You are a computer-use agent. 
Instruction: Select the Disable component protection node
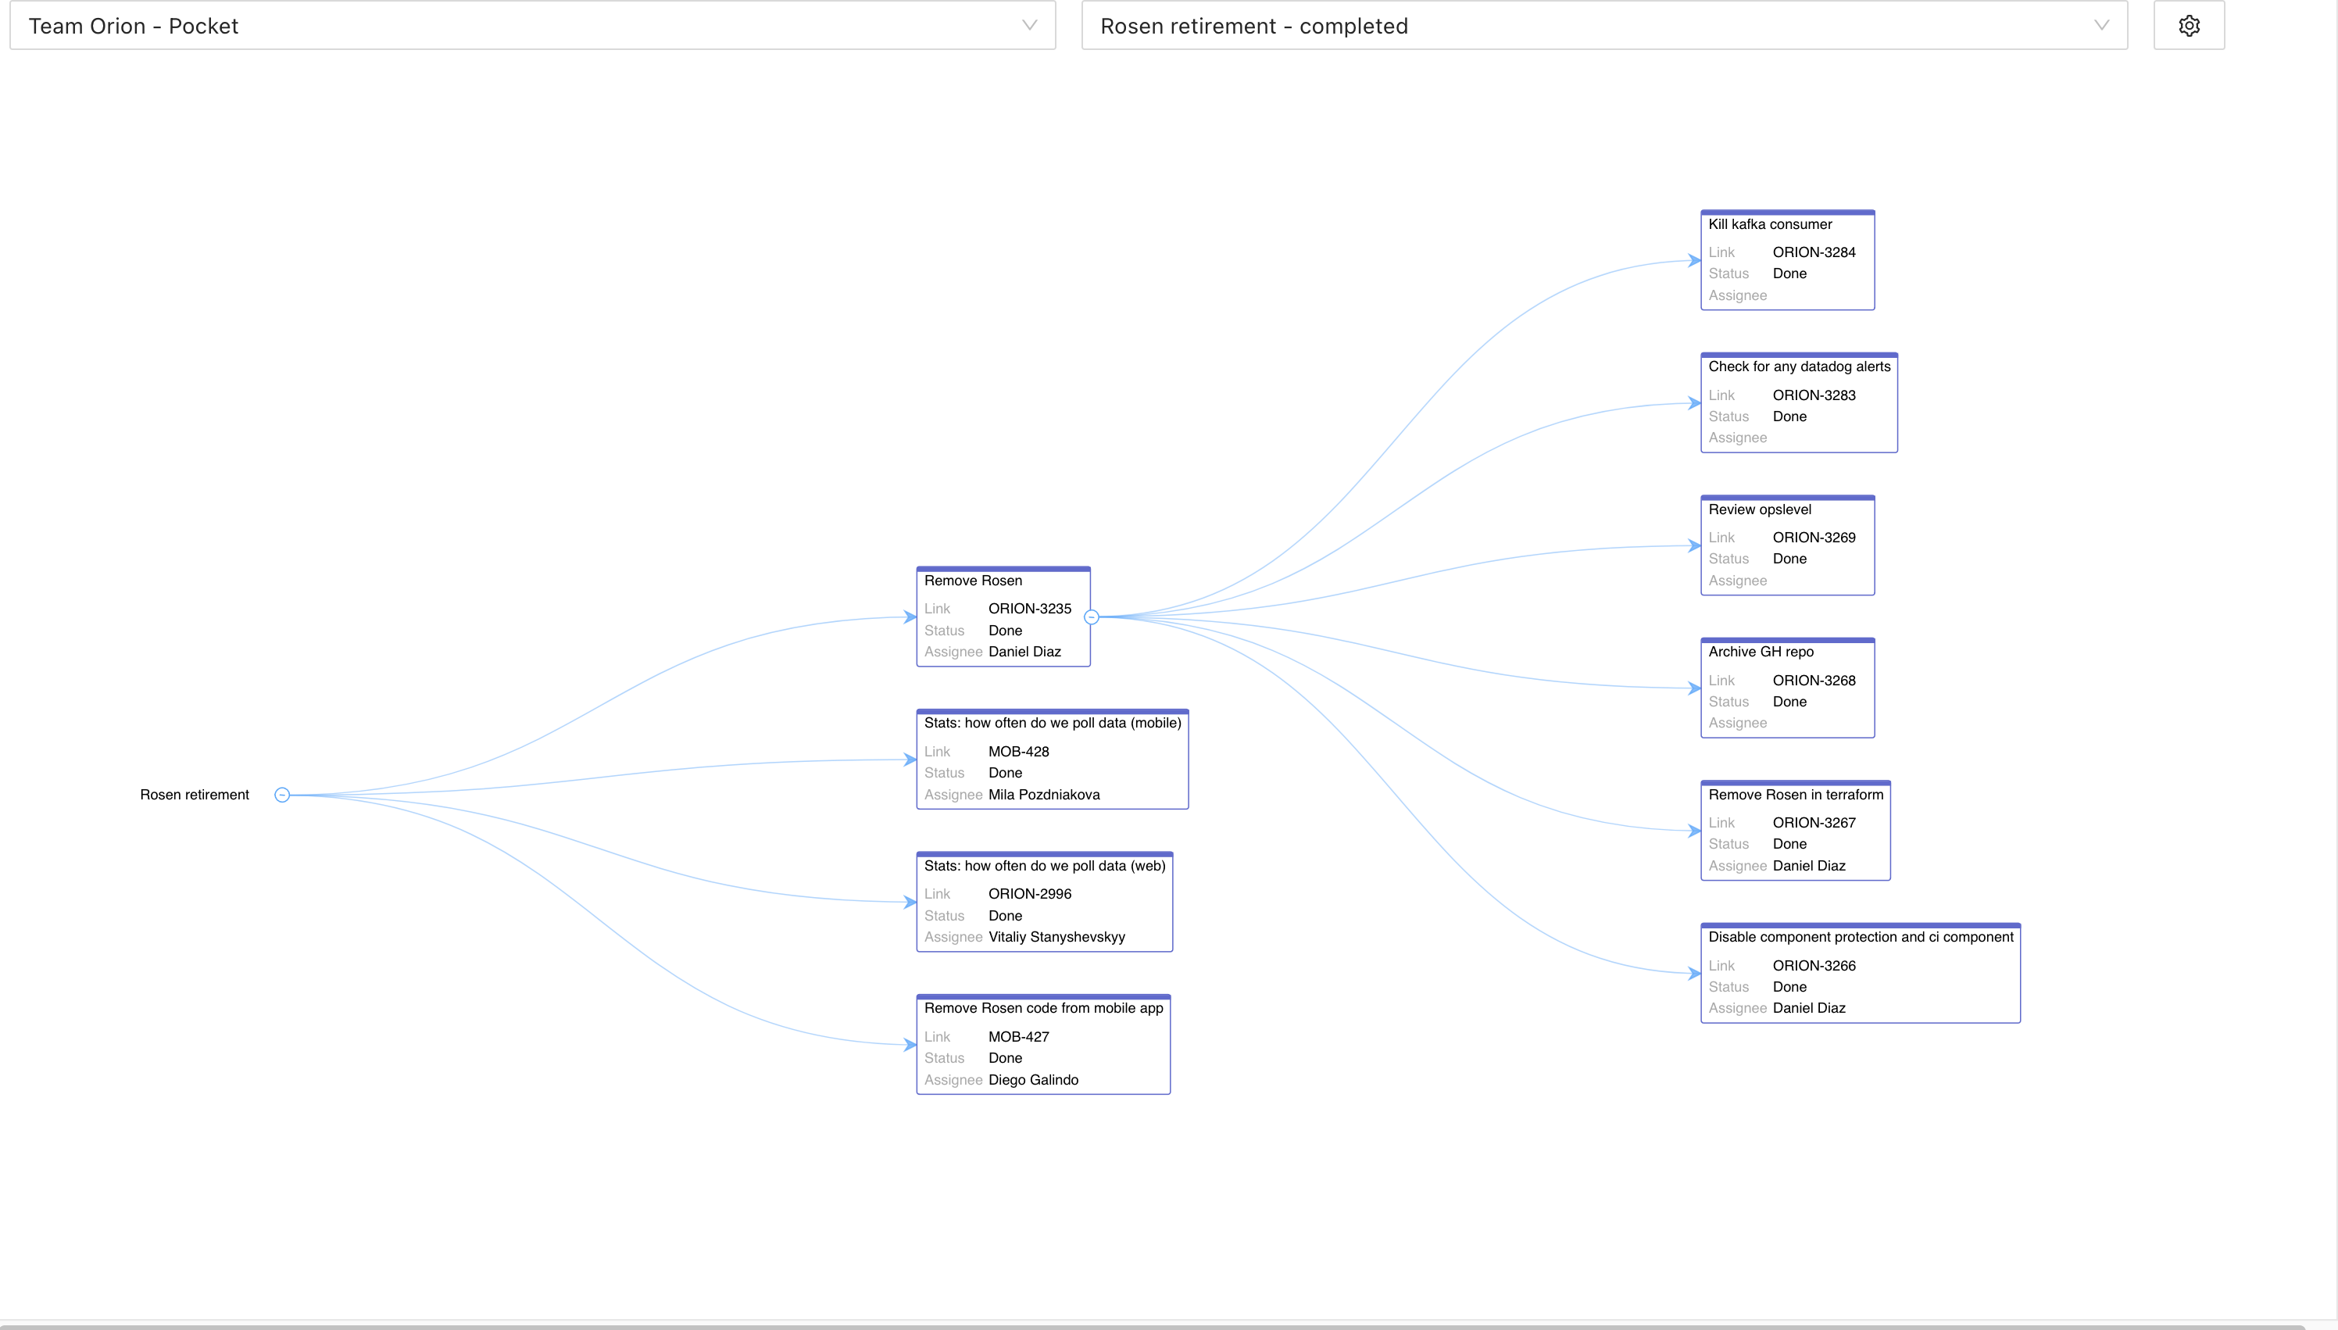[x=1861, y=937]
